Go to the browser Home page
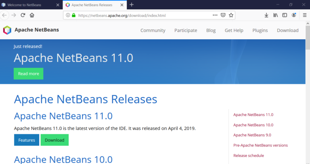 (32, 15)
